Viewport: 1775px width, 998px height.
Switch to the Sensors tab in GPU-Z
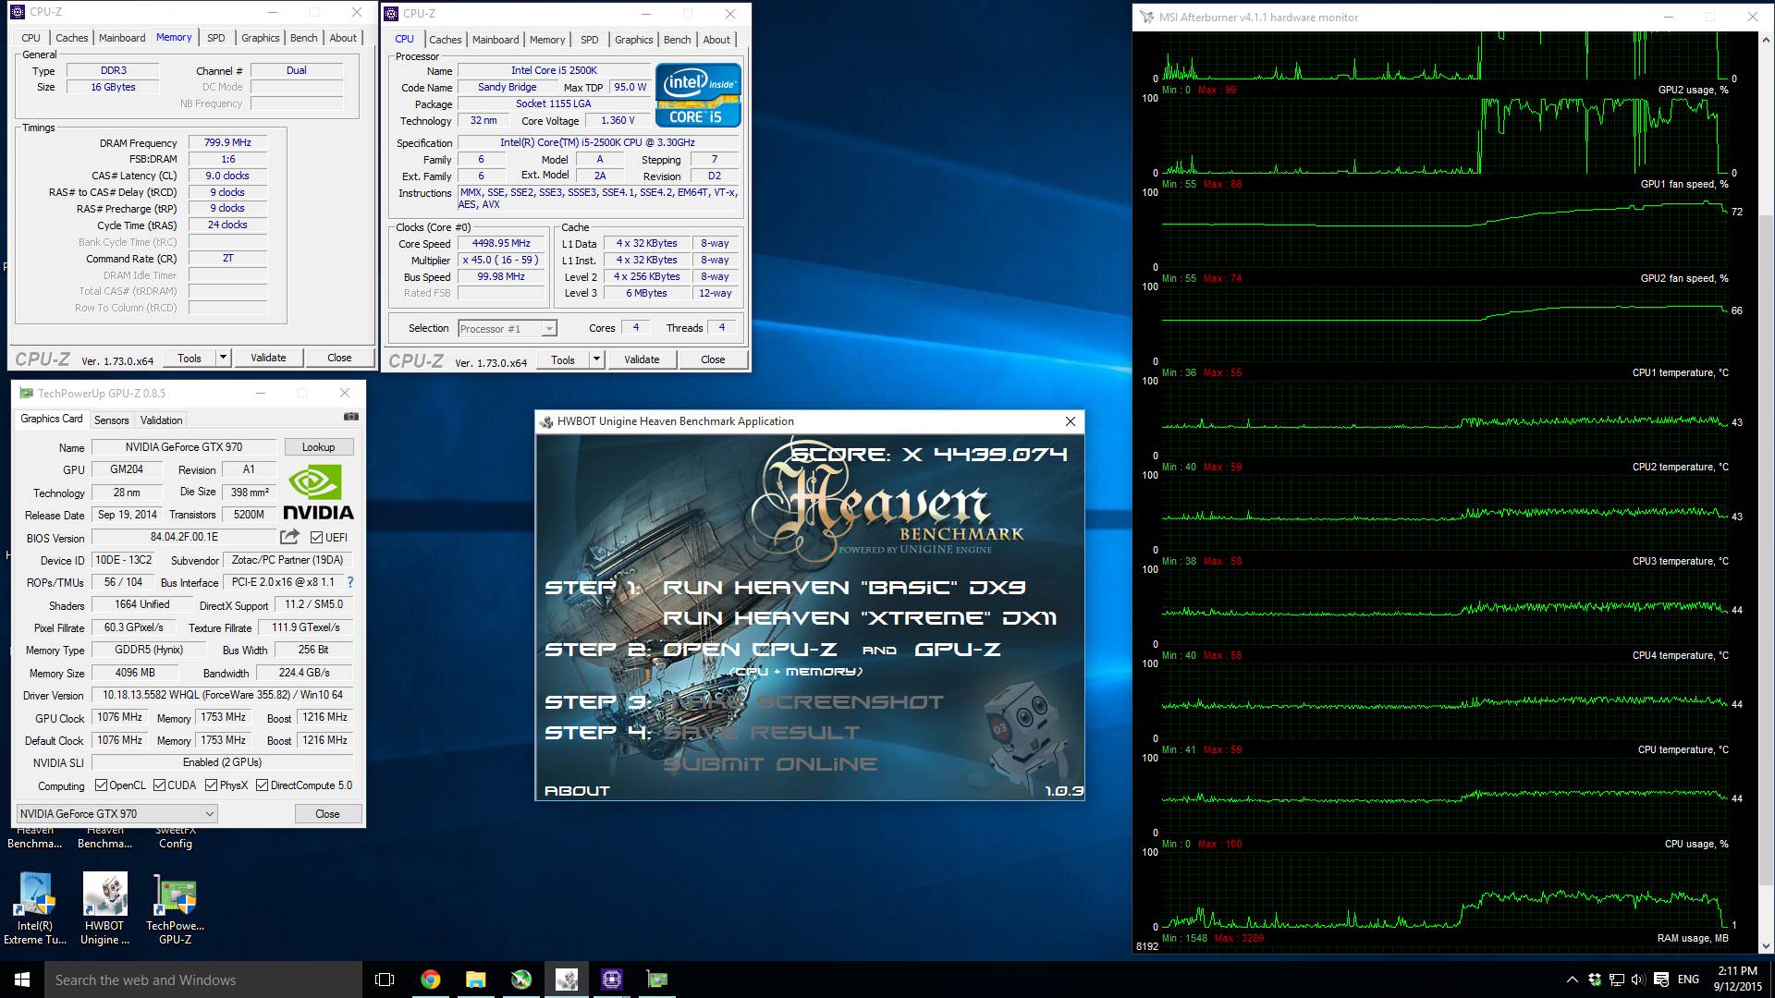coord(112,420)
